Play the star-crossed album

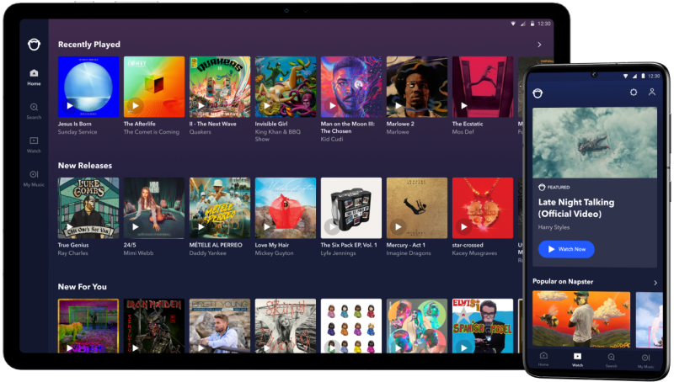pyautogui.click(x=464, y=226)
